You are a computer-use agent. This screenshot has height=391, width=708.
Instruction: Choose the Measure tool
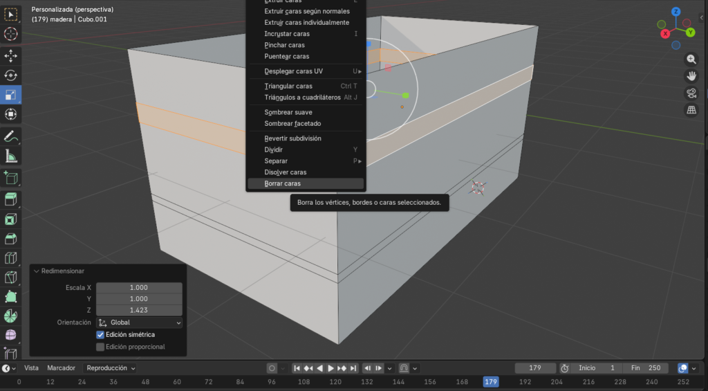(11, 156)
